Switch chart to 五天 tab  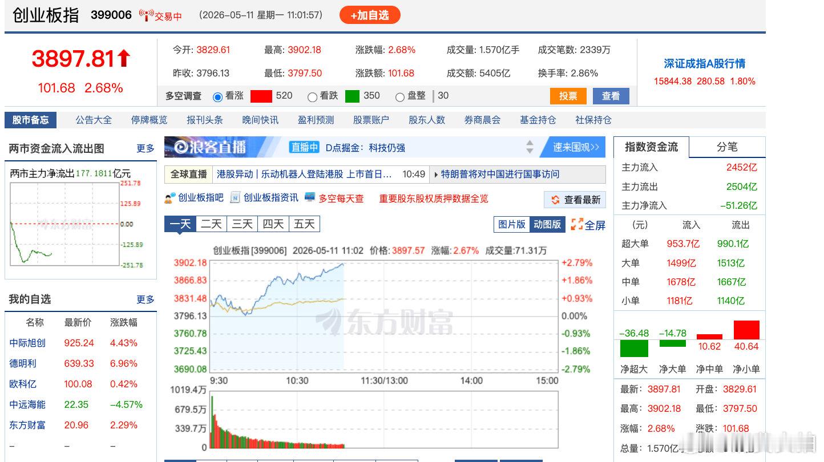point(304,224)
